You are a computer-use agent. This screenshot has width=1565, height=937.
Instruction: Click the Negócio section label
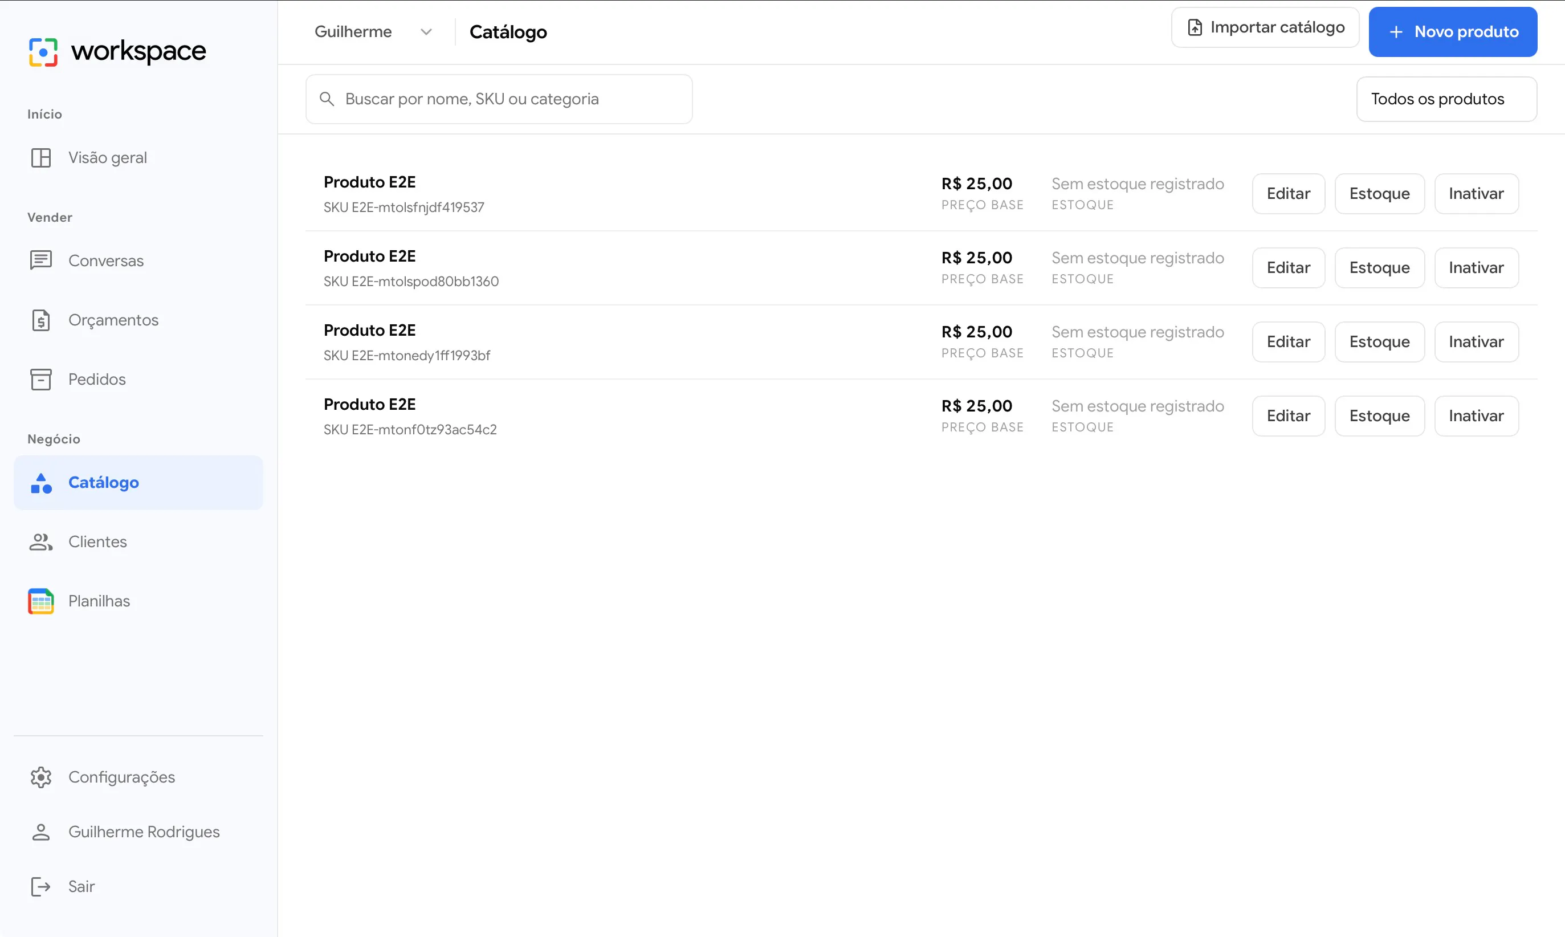click(x=54, y=439)
